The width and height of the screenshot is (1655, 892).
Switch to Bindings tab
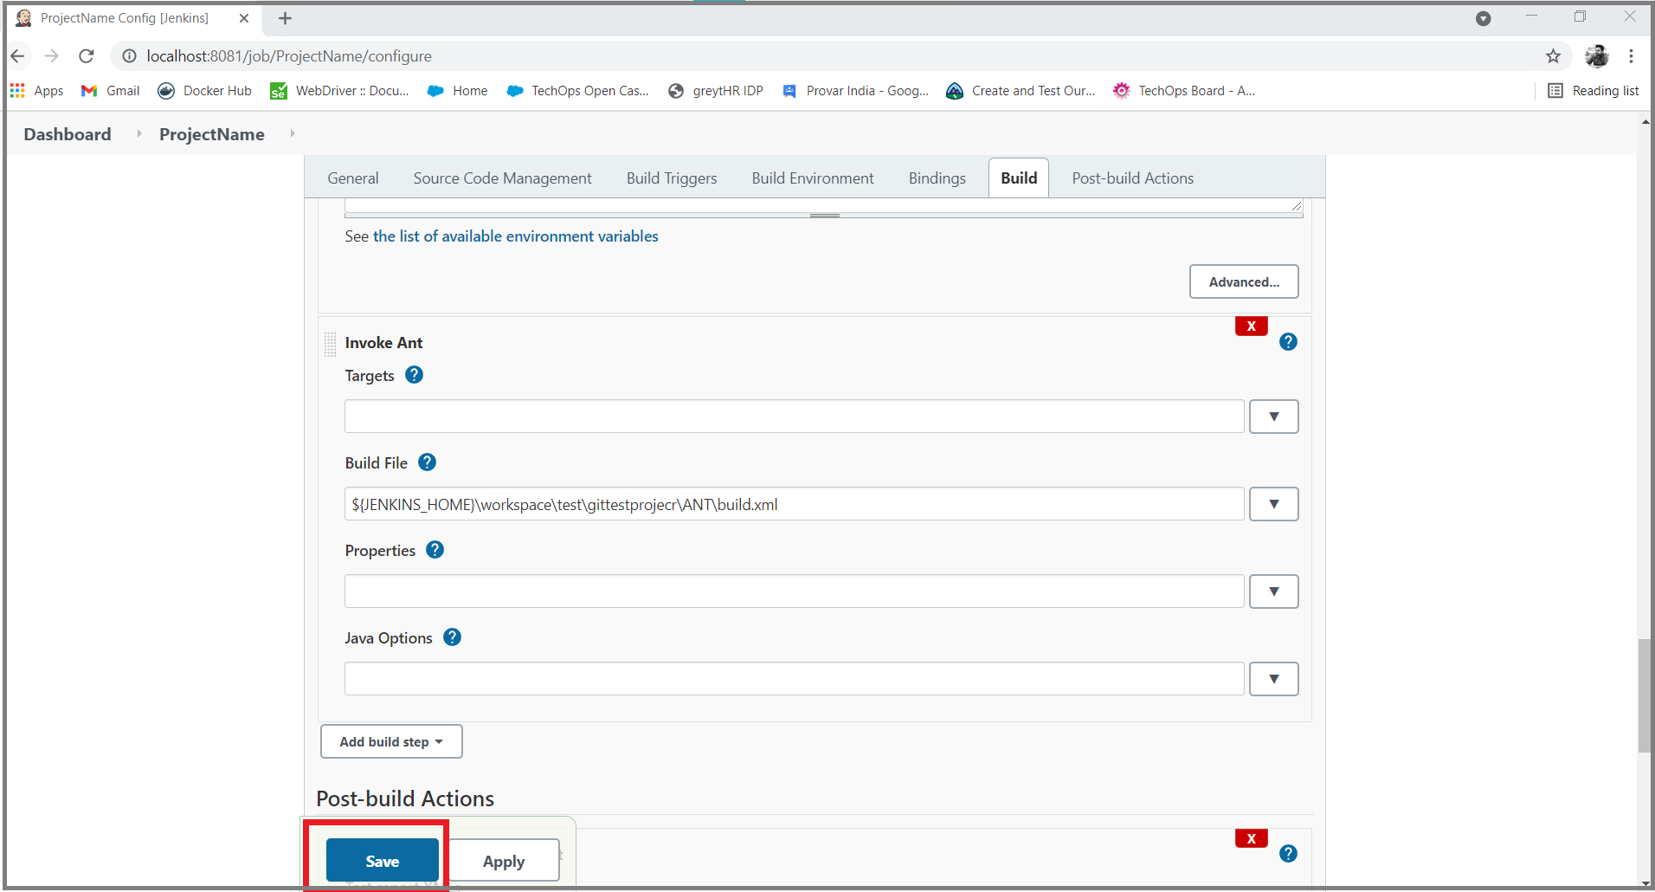tap(937, 178)
